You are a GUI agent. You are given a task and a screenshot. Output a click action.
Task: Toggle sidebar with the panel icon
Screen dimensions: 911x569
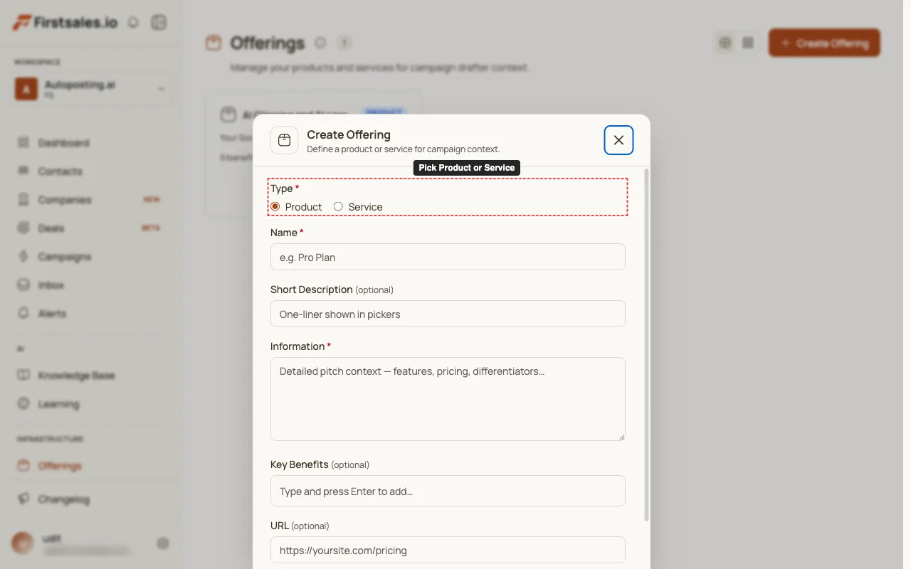click(x=159, y=23)
